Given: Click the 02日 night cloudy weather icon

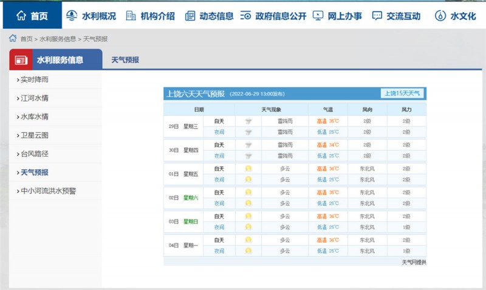Looking at the screenshot, I should coord(248,203).
